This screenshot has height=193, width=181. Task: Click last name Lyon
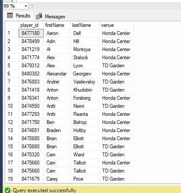click(78, 66)
